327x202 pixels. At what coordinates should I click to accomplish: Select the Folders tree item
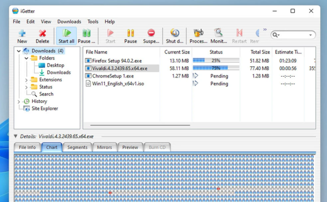coord(47,58)
